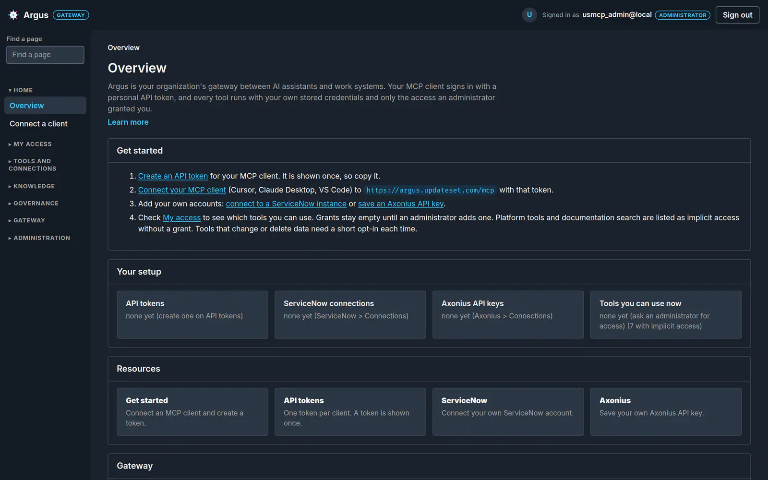Click the usmcp_admin@local username
768x480 pixels.
coord(617,15)
